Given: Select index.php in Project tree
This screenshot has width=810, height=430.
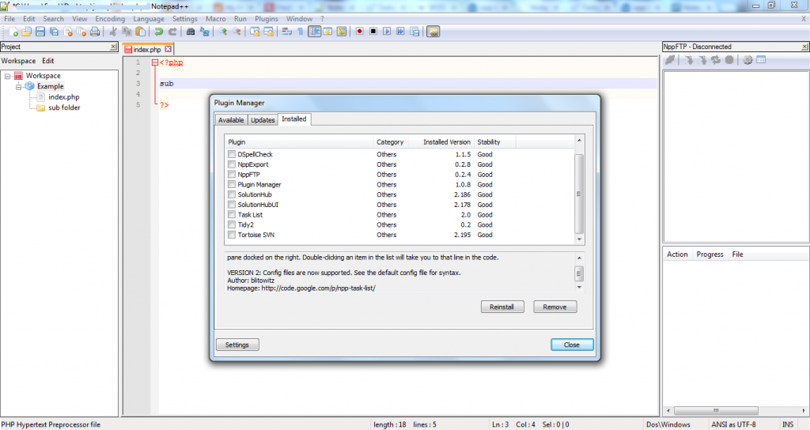Looking at the screenshot, I should tap(63, 97).
